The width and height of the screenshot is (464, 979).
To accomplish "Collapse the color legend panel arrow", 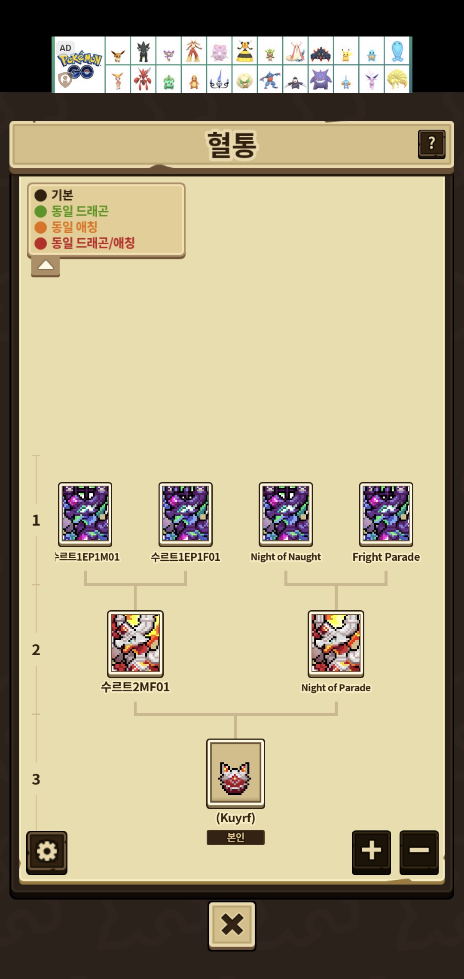I will pyautogui.click(x=46, y=267).
